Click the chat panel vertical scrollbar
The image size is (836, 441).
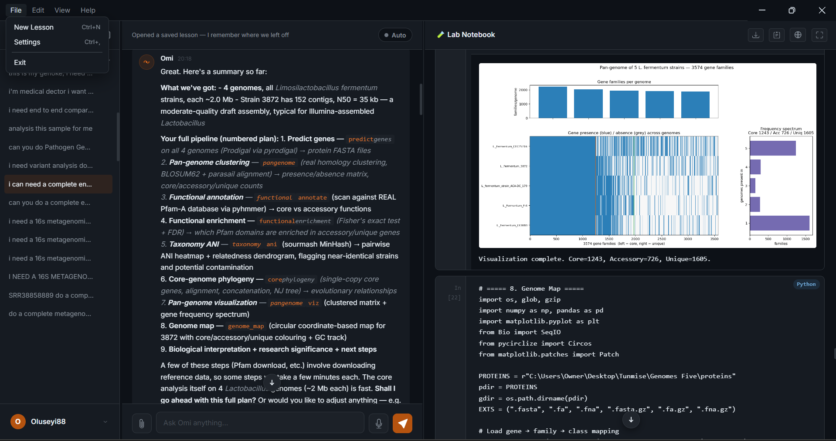[x=421, y=99]
